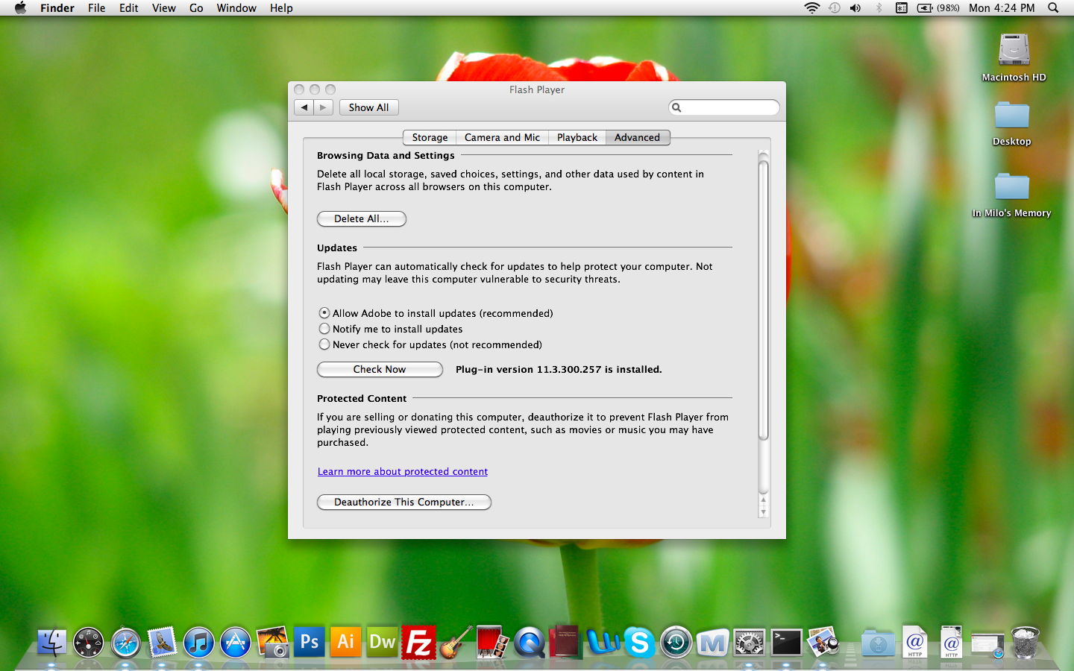
Task: Click the date and time display
Action: coord(1002,7)
